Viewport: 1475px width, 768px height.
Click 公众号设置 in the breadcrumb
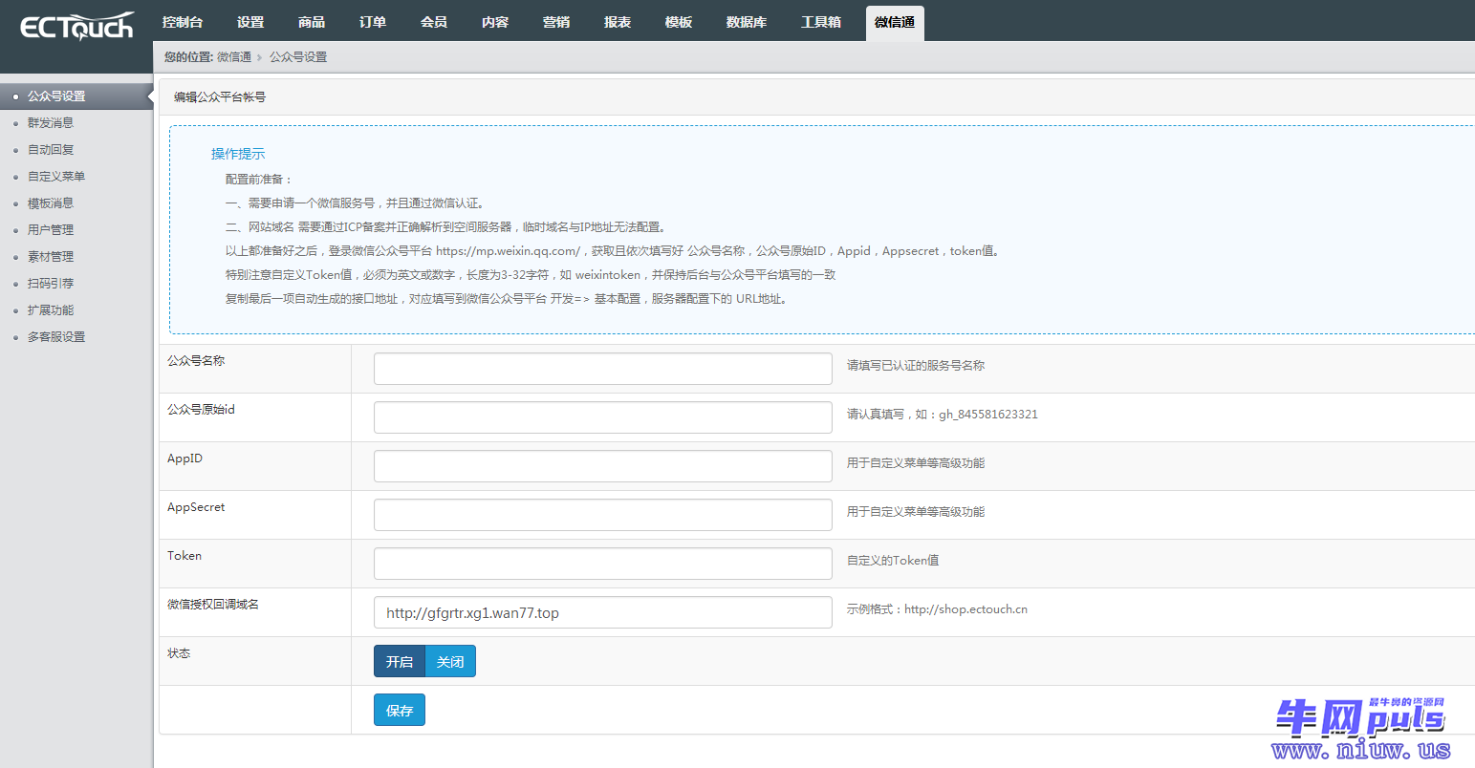click(x=298, y=57)
